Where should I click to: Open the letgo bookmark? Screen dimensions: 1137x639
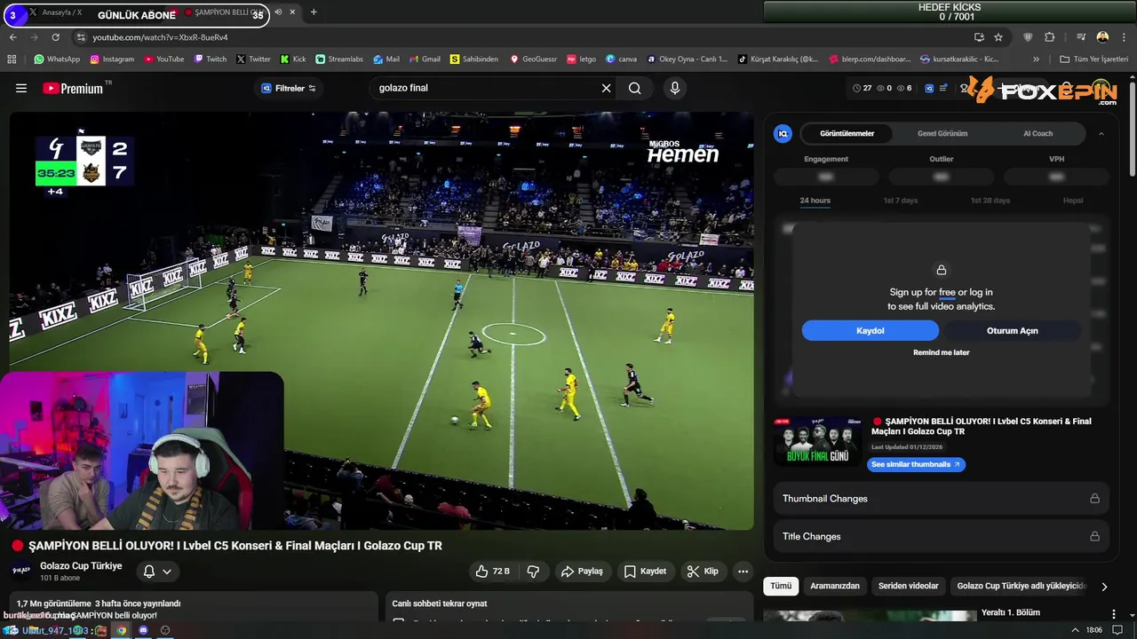coord(581,59)
